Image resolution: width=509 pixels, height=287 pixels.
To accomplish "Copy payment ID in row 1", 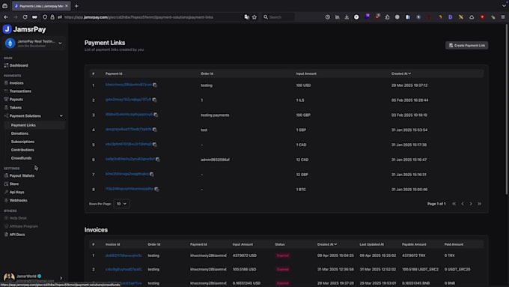I will 155,85.
